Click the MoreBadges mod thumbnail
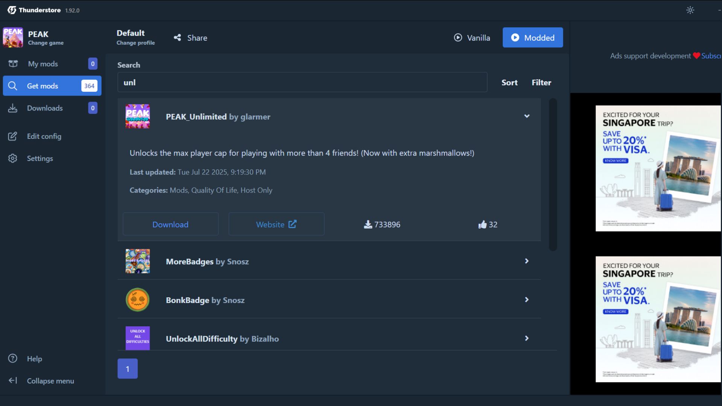Screen dimensions: 722x406 138,261
